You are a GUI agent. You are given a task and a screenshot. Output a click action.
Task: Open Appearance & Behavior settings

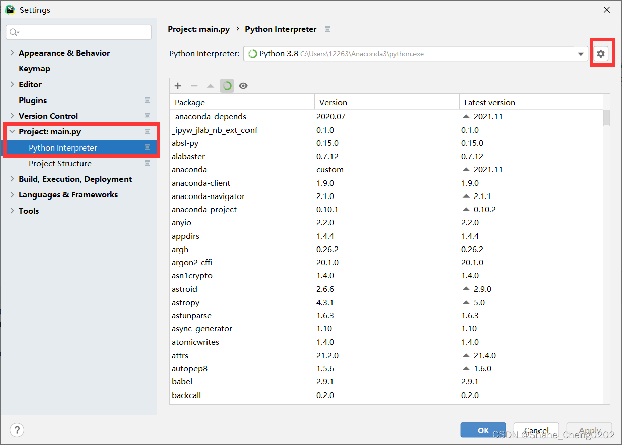pos(64,53)
